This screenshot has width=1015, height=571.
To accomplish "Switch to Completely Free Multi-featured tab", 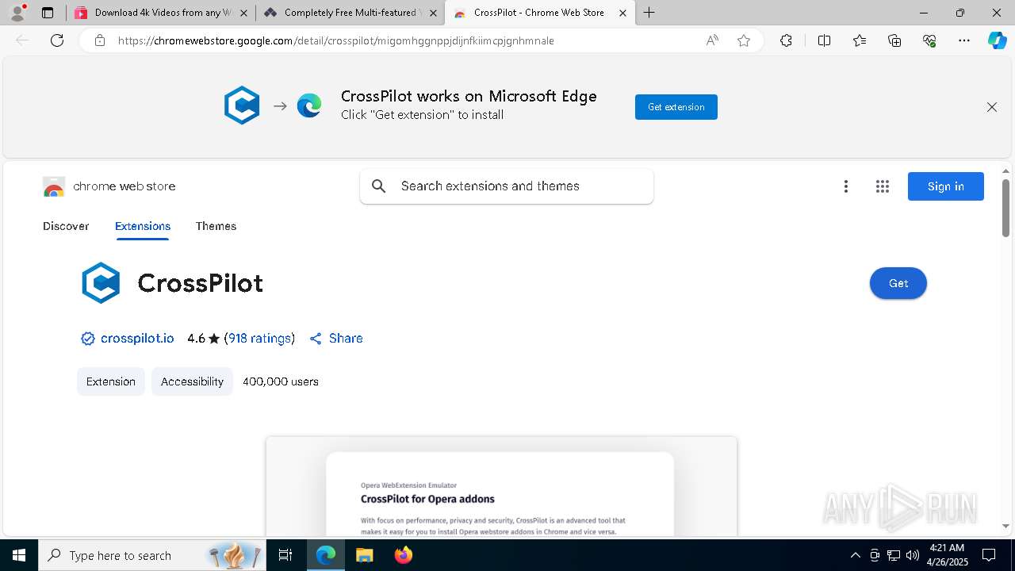I will coord(350,13).
